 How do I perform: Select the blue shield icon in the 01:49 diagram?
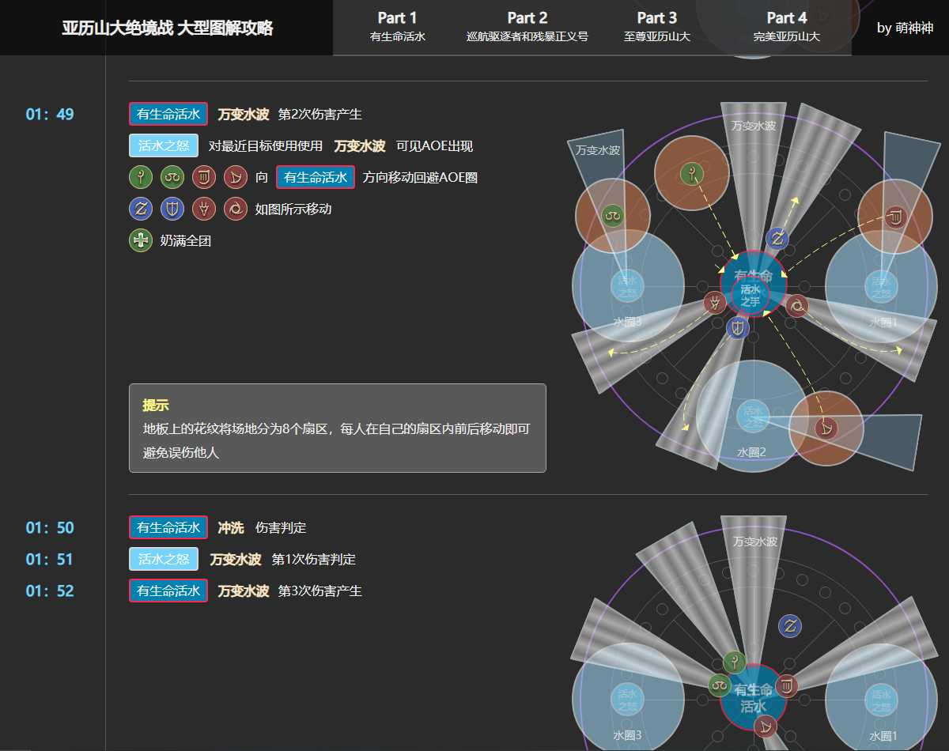738,329
